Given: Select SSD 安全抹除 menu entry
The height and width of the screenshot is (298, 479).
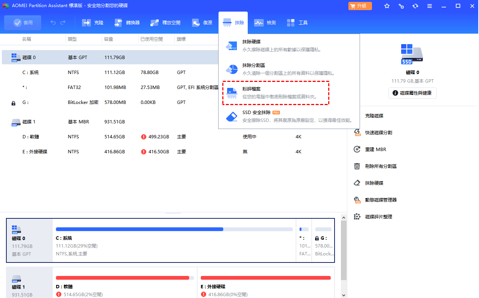Looking at the screenshot, I should 289,116.
